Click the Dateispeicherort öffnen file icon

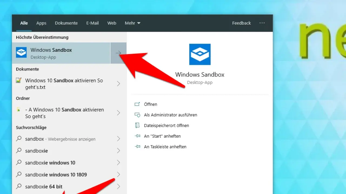pyautogui.click(x=137, y=126)
